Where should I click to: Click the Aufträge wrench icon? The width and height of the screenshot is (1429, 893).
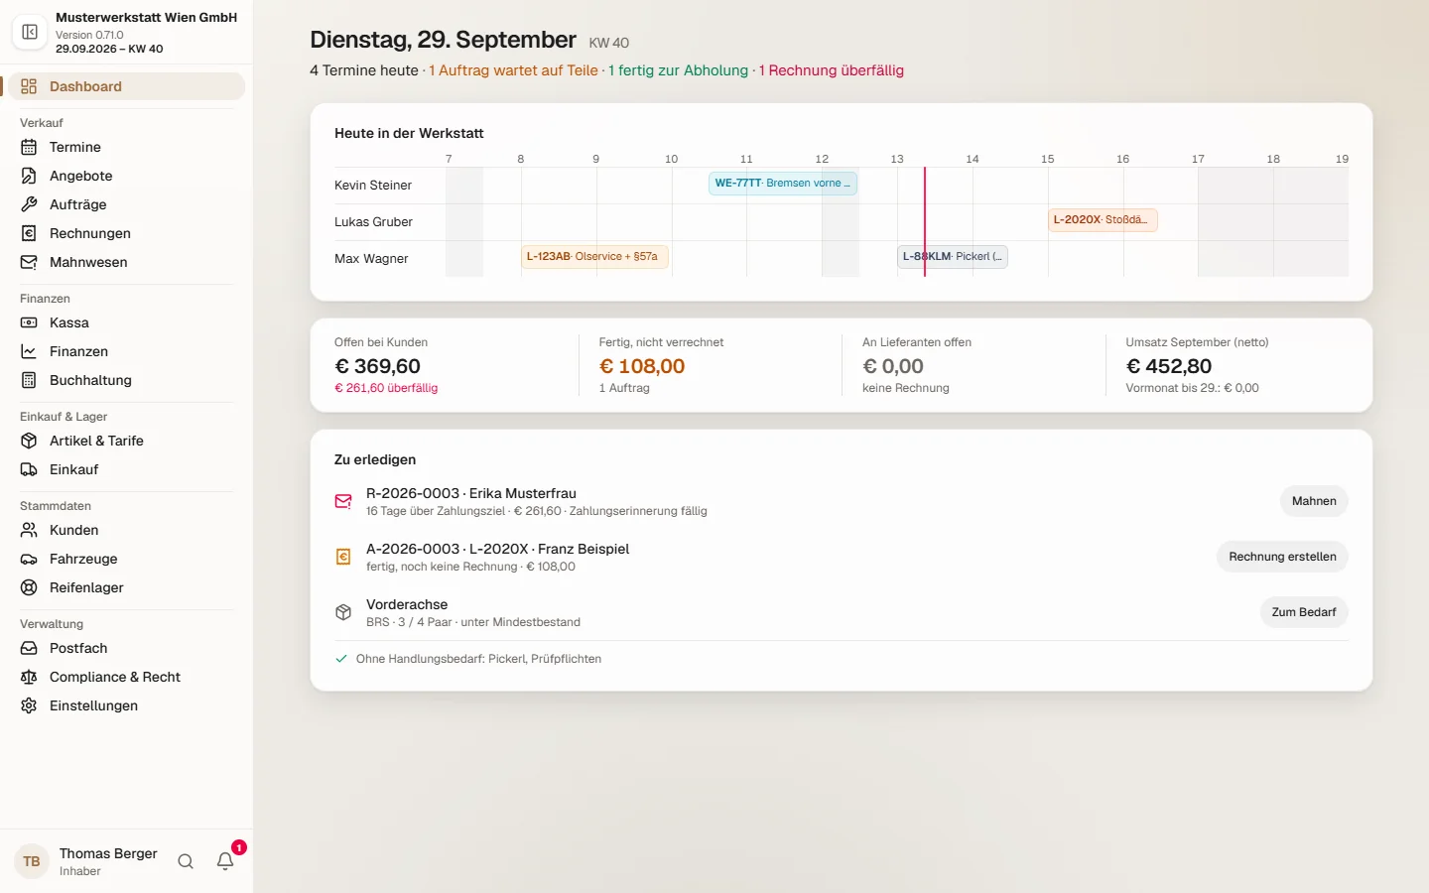[29, 204]
